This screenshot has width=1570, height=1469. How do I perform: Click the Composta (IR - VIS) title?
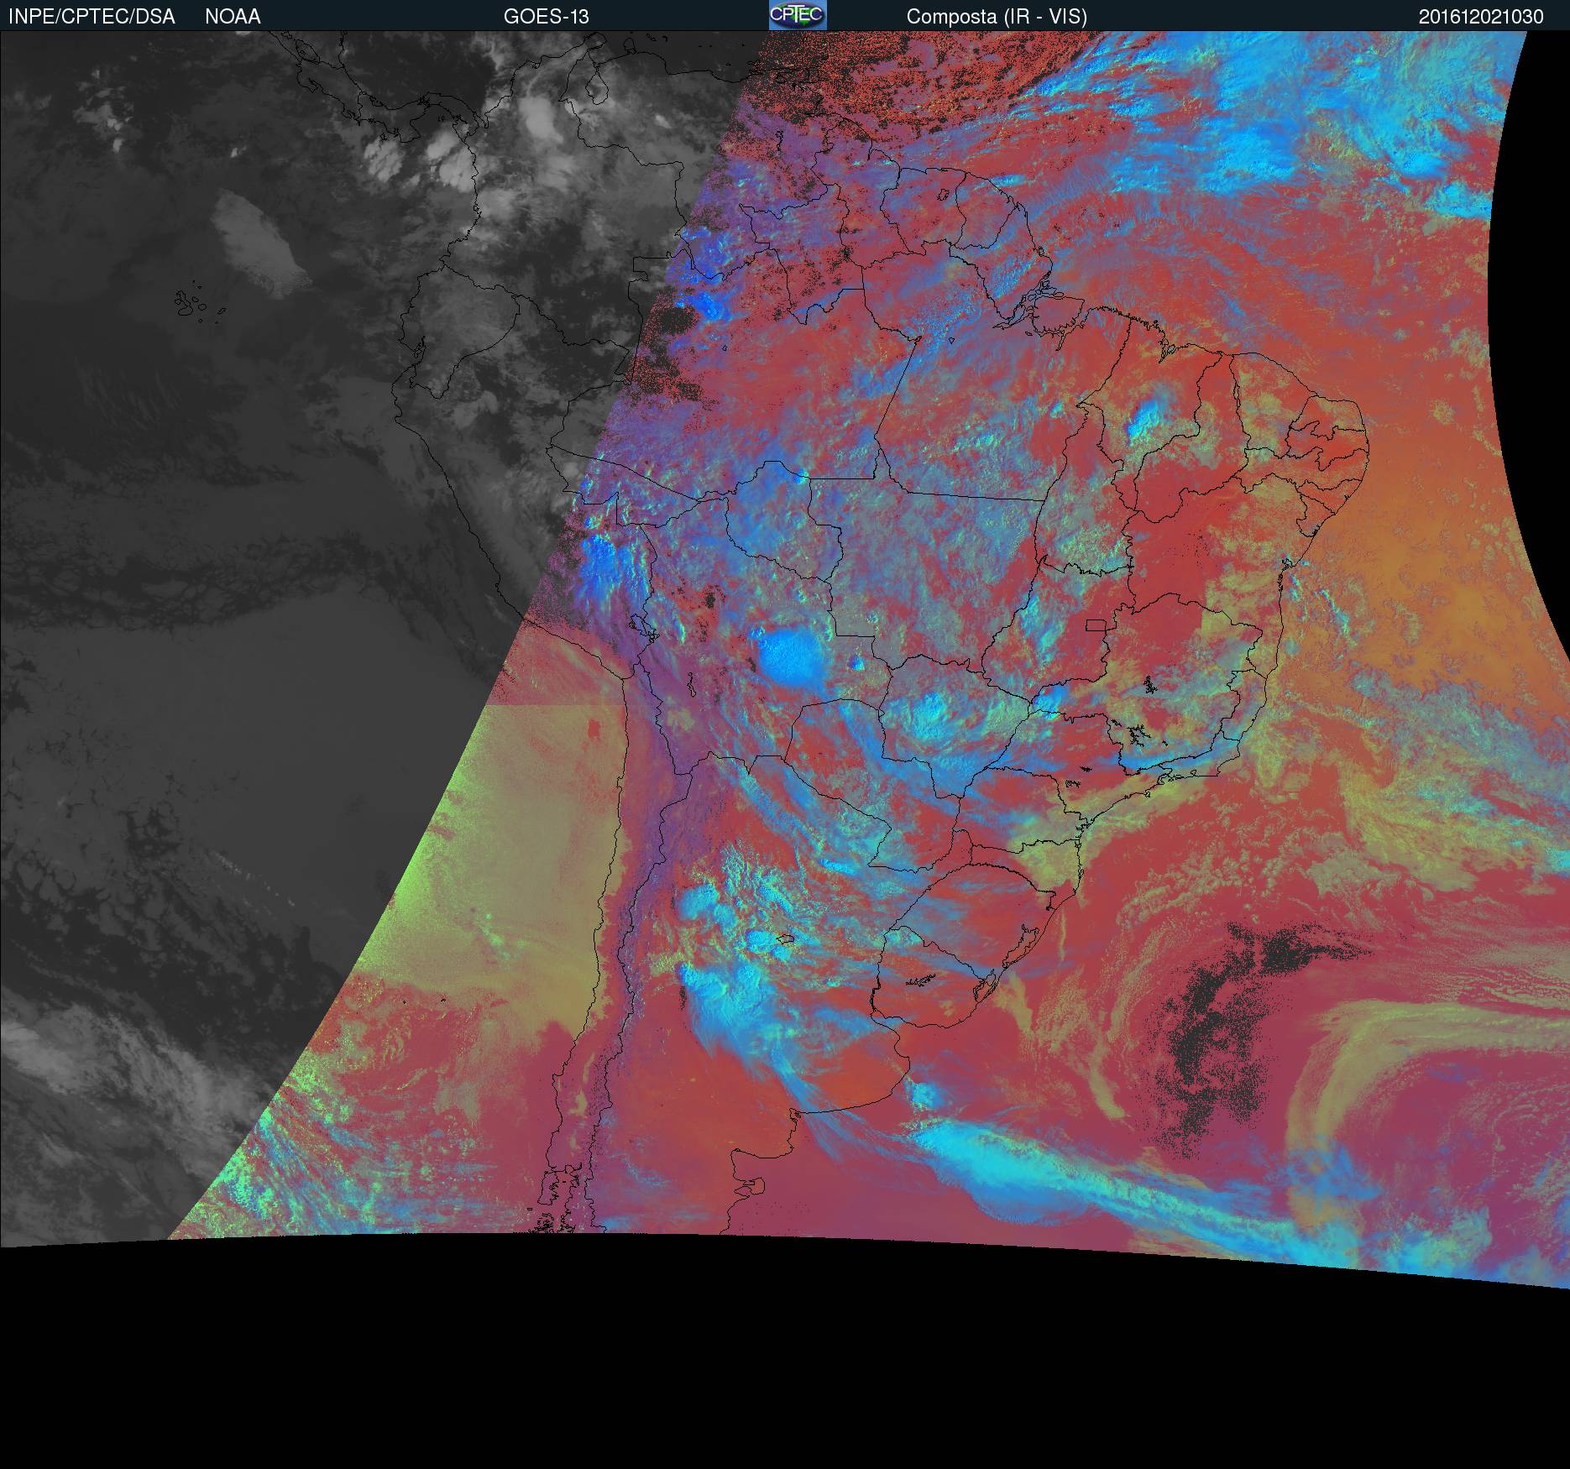tap(997, 17)
